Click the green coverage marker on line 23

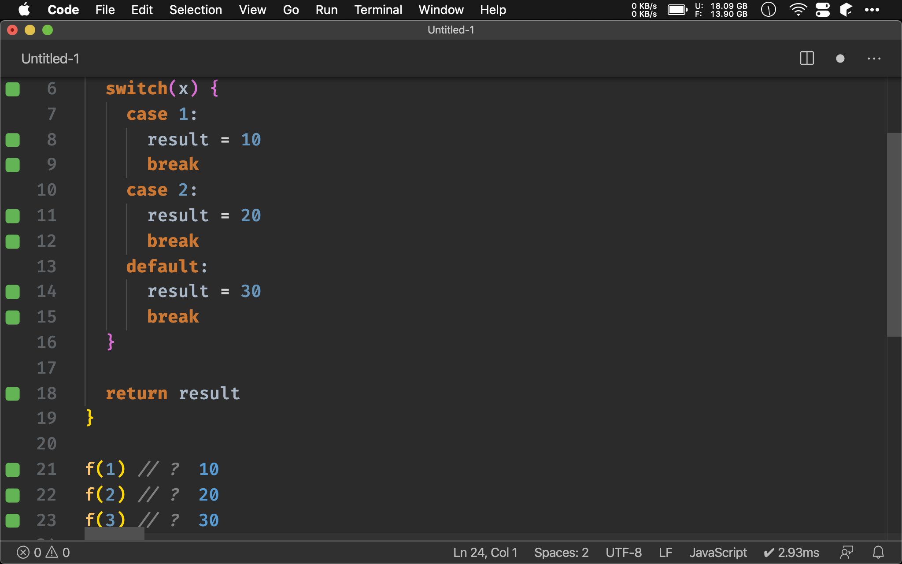coord(13,521)
